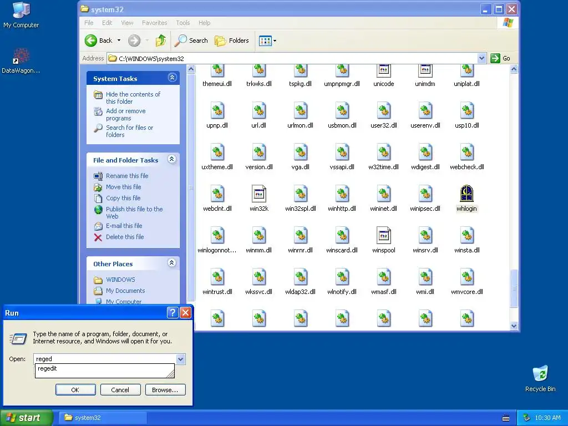Select the winspool file icon
The width and height of the screenshot is (568, 426).
coord(384,235)
